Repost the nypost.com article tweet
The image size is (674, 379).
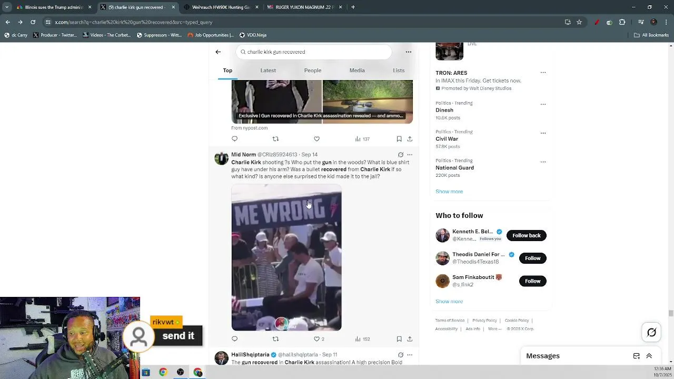point(275,139)
